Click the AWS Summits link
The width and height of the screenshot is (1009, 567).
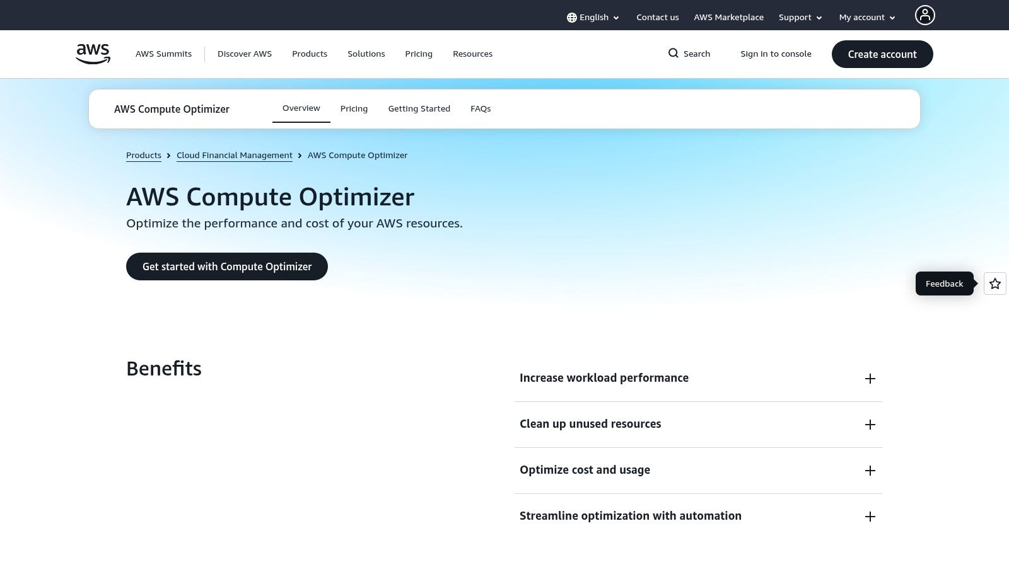pos(163,54)
